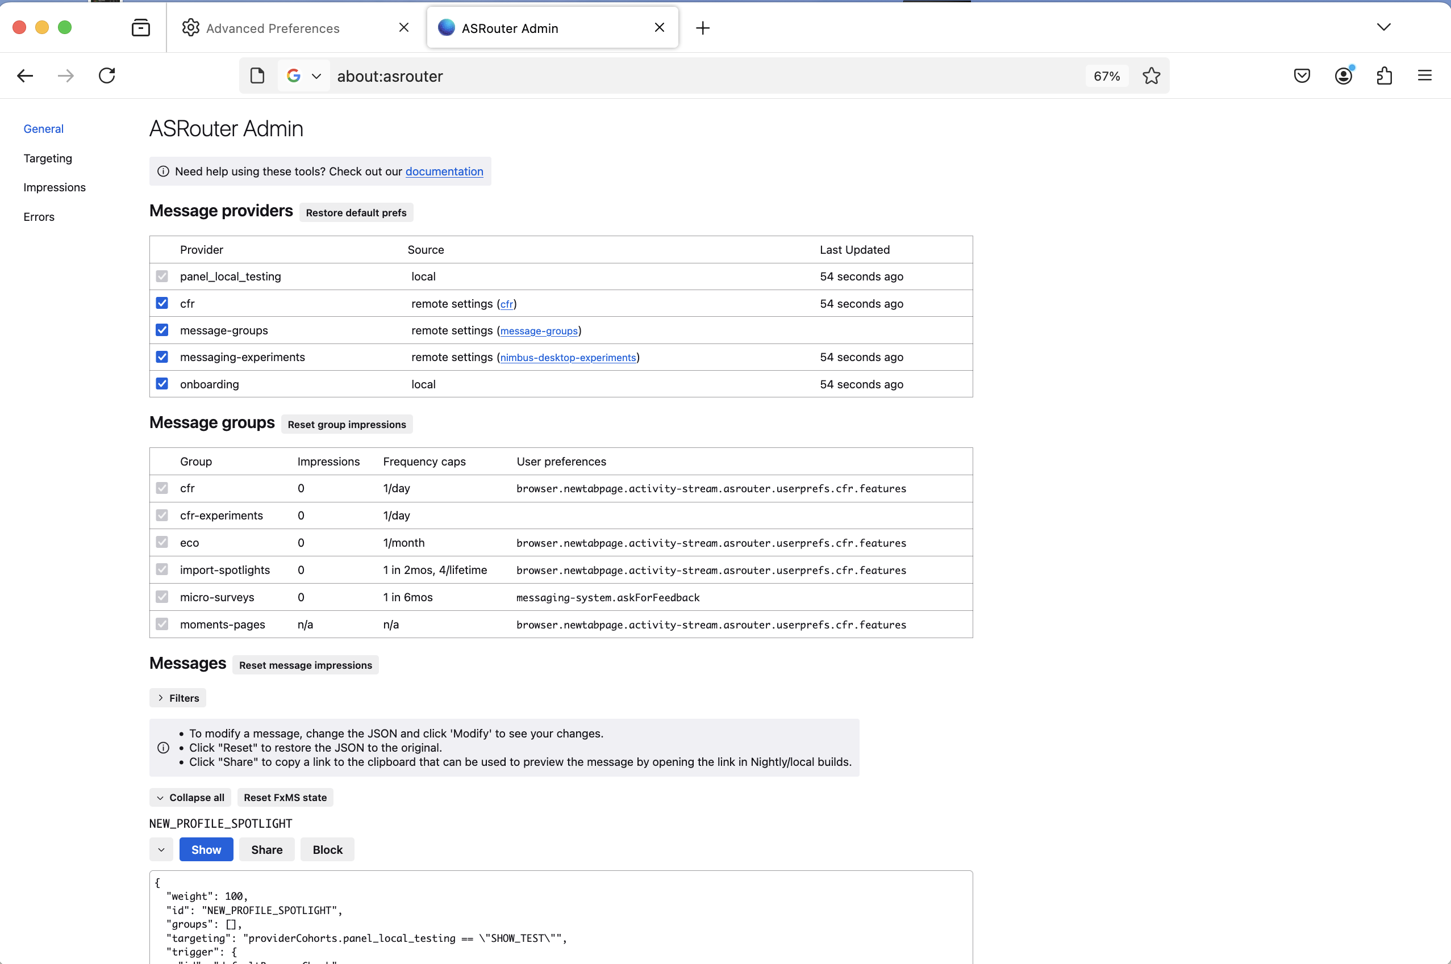Screen dimensions: 1451x964
Task: Select Targeting in the sidebar
Action: [47, 158]
